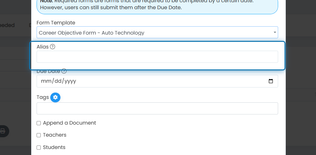Viewport: 316px width, 155px height.
Task: Select the day segment of Due Date
Action: click(x=58, y=81)
